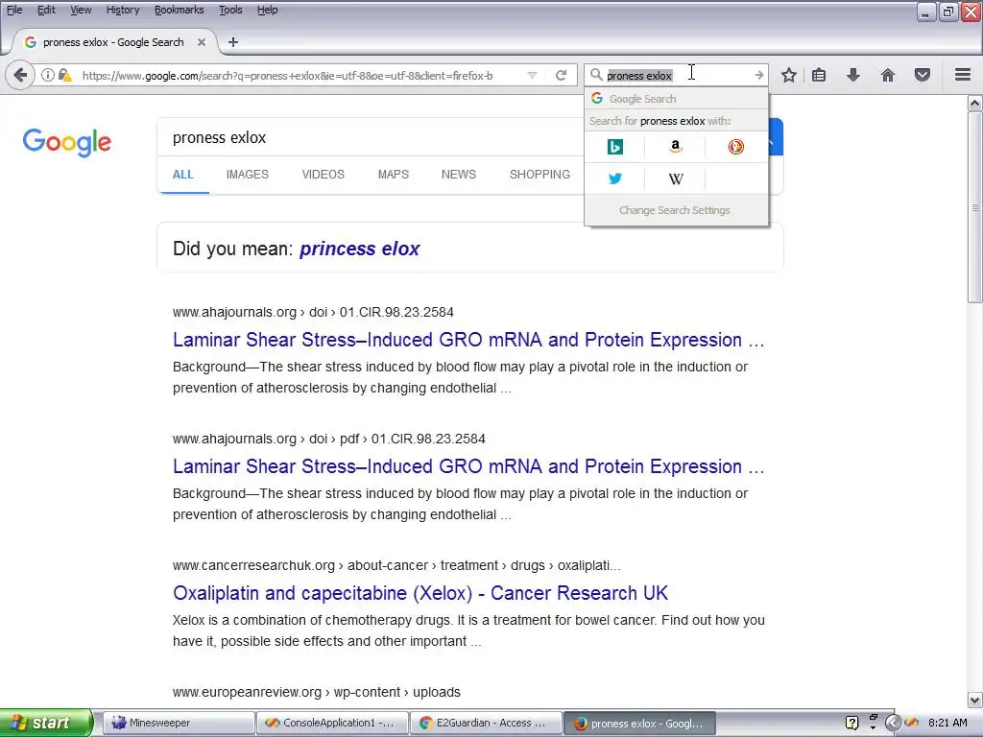Click the lock warning icon in address bar

[x=64, y=75]
